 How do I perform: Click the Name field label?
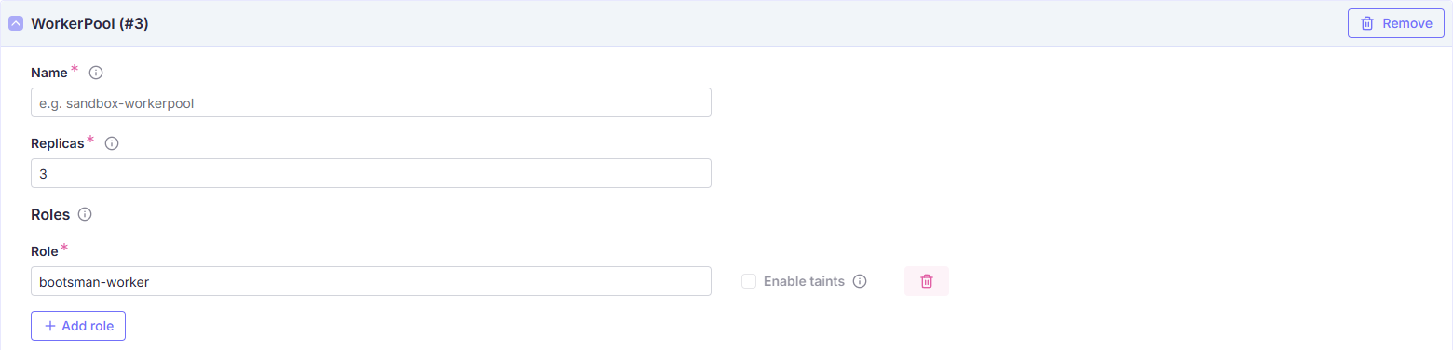tap(49, 73)
